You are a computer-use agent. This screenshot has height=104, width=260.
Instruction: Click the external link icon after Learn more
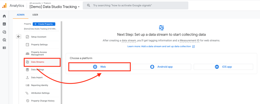point(193,47)
